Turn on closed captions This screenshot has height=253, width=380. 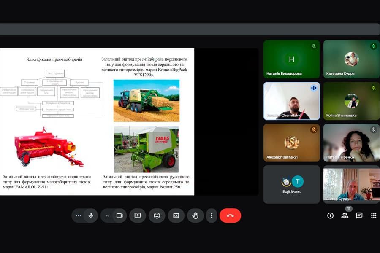point(176,215)
